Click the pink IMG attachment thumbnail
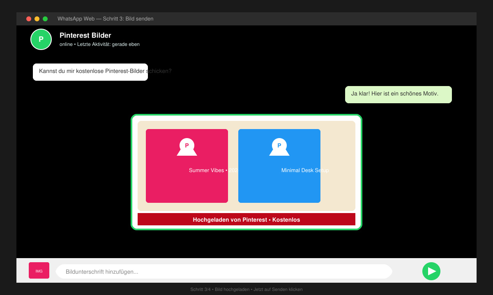493x295 pixels. tap(39, 270)
